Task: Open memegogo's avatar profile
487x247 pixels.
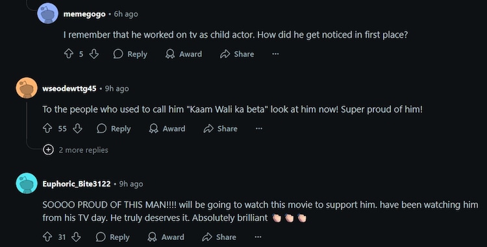Action: pos(47,14)
